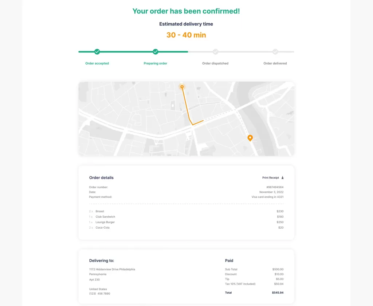Select the Order delivered step label
Screen dimensions: 373x306
coord(275,63)
